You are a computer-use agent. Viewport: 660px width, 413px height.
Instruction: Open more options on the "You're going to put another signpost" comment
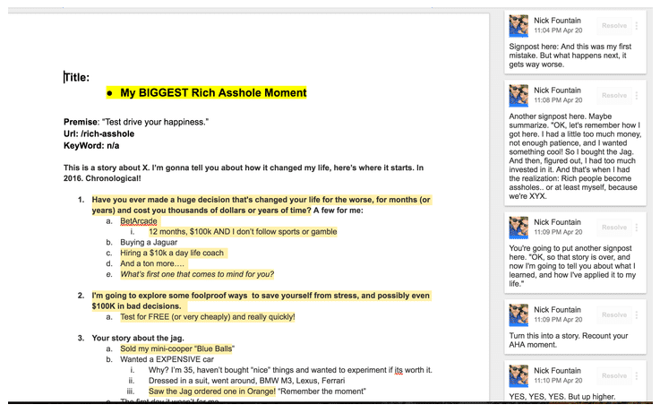(x=637, y=228)
